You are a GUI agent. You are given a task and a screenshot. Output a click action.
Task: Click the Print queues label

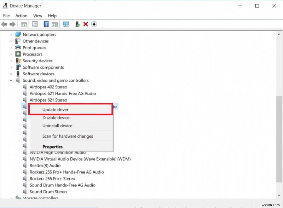[x=34, y=48]
